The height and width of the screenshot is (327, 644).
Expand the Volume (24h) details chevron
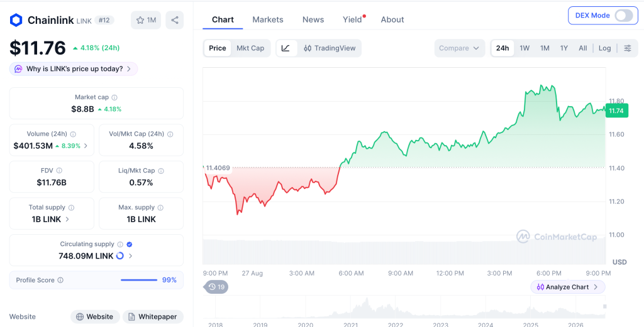(x=86, y=146)
